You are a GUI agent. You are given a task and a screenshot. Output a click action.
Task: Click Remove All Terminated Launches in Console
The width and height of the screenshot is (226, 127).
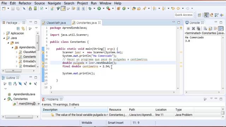tap(198, 29)
